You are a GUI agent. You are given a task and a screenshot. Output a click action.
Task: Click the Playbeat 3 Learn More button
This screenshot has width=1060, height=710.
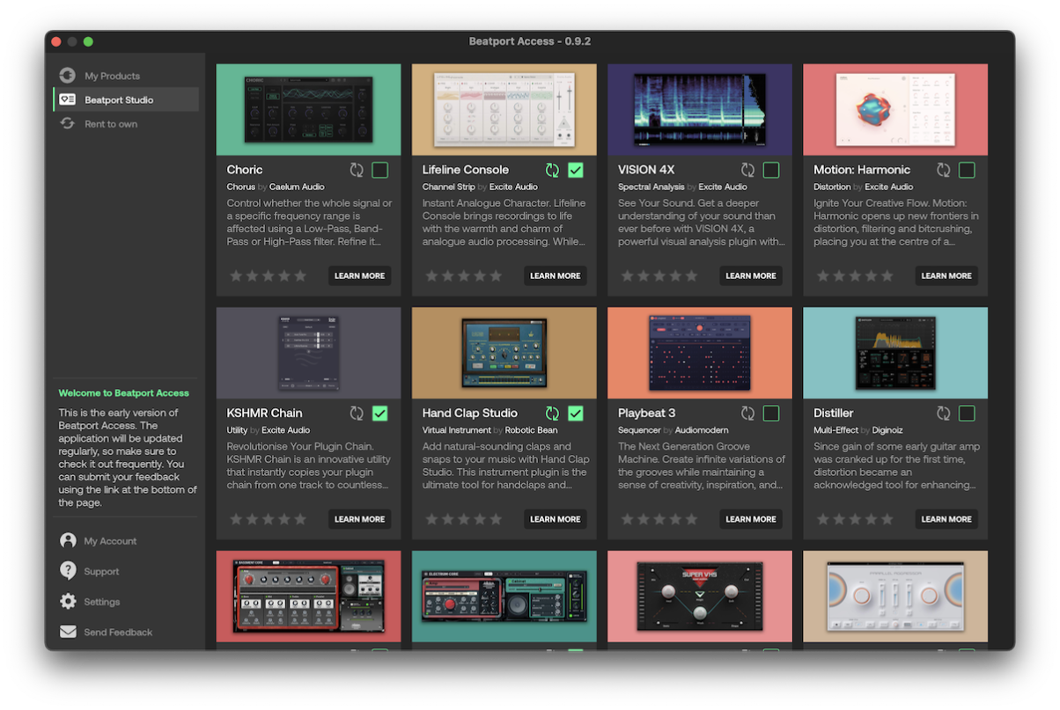pos(751,519)
